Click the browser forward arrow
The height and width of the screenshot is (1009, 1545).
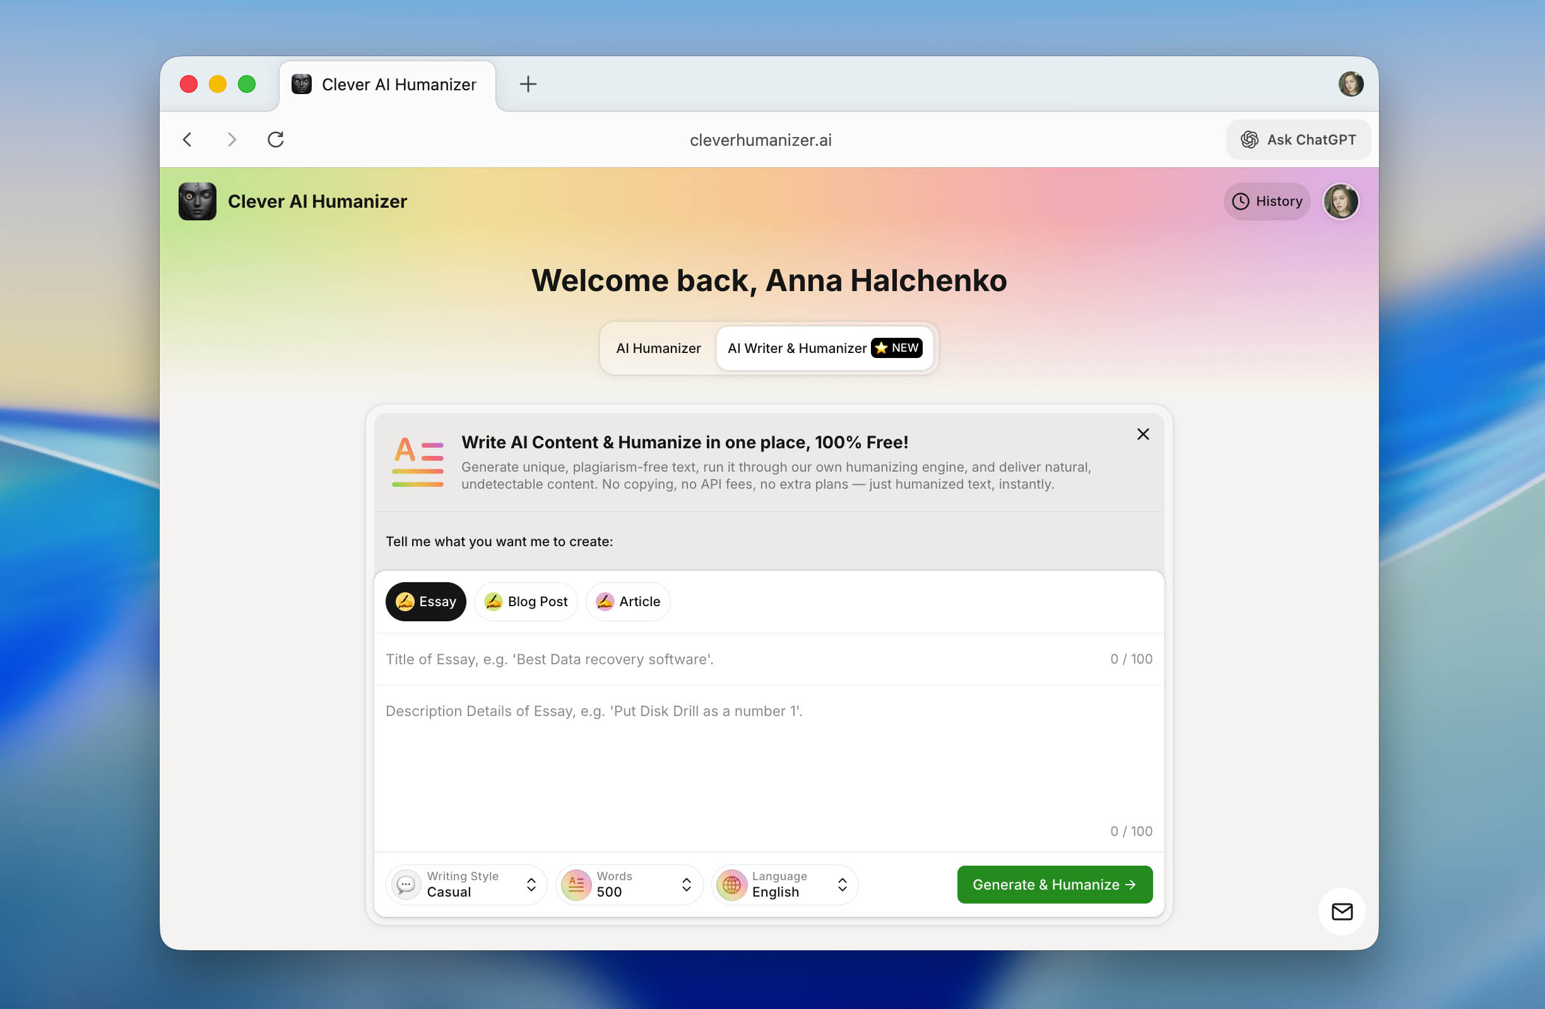pos(231,140)
